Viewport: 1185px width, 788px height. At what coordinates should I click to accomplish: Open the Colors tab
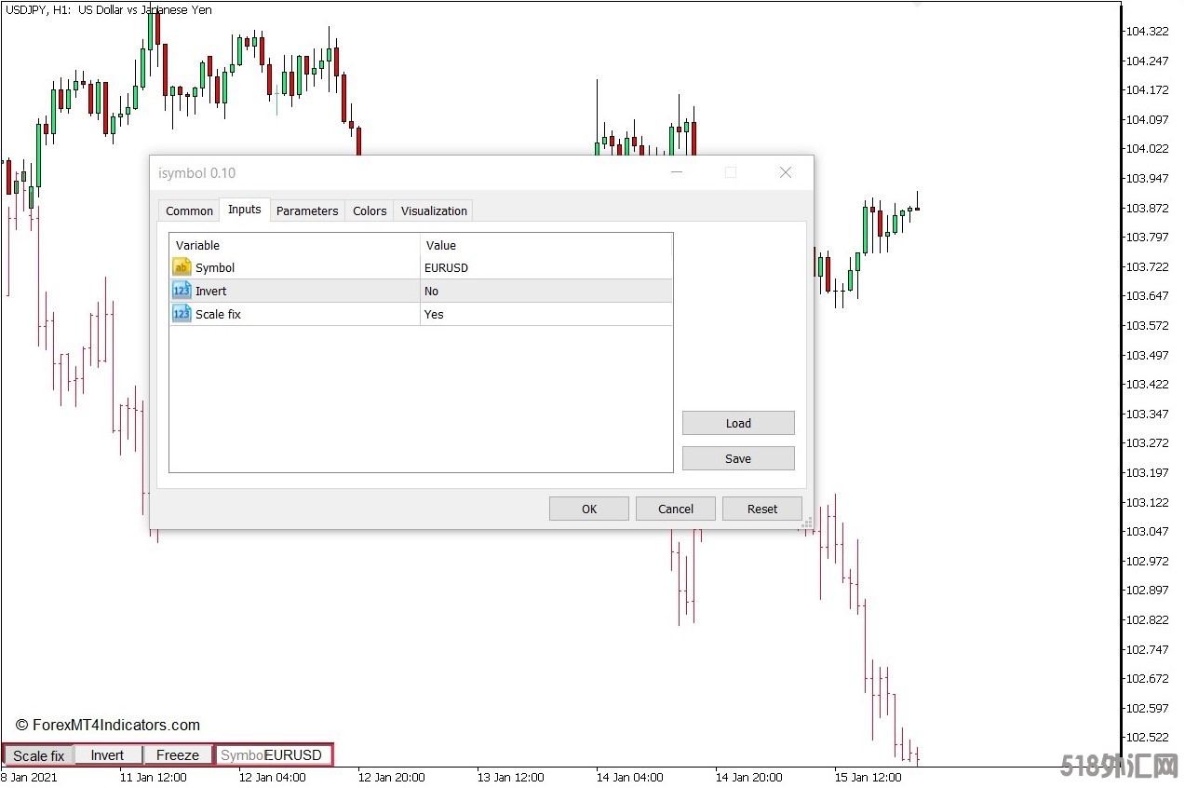pyautogui.click(x=370, y=211)
